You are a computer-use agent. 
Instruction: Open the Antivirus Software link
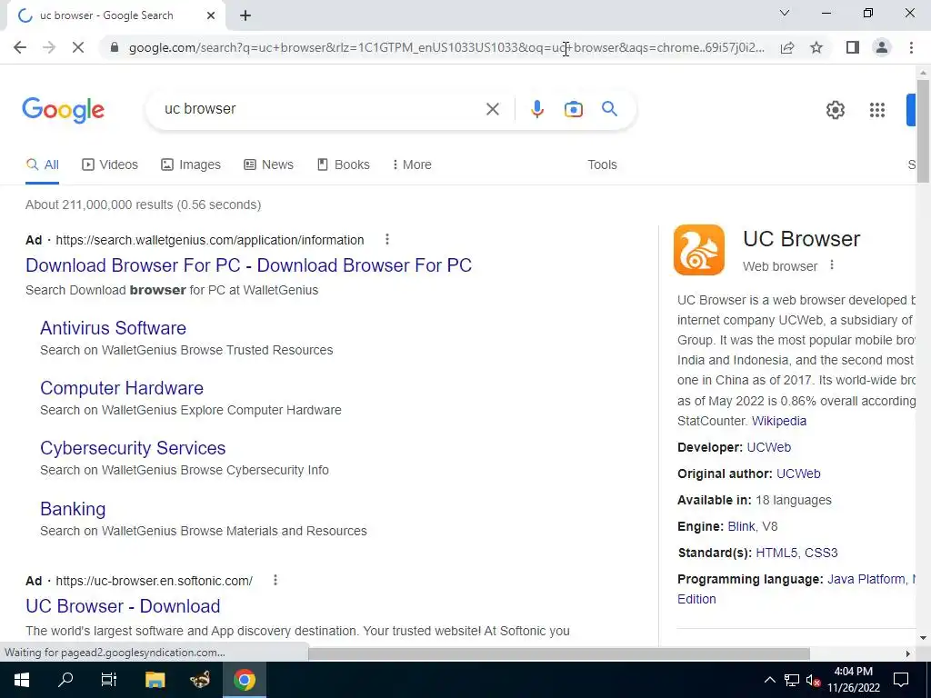113,327
